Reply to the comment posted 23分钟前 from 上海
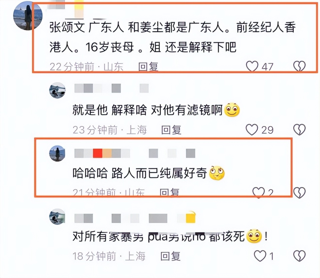The image size is (320, 278). 171,130
